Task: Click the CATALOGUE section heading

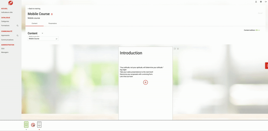Action: click(x=6, y=18)
